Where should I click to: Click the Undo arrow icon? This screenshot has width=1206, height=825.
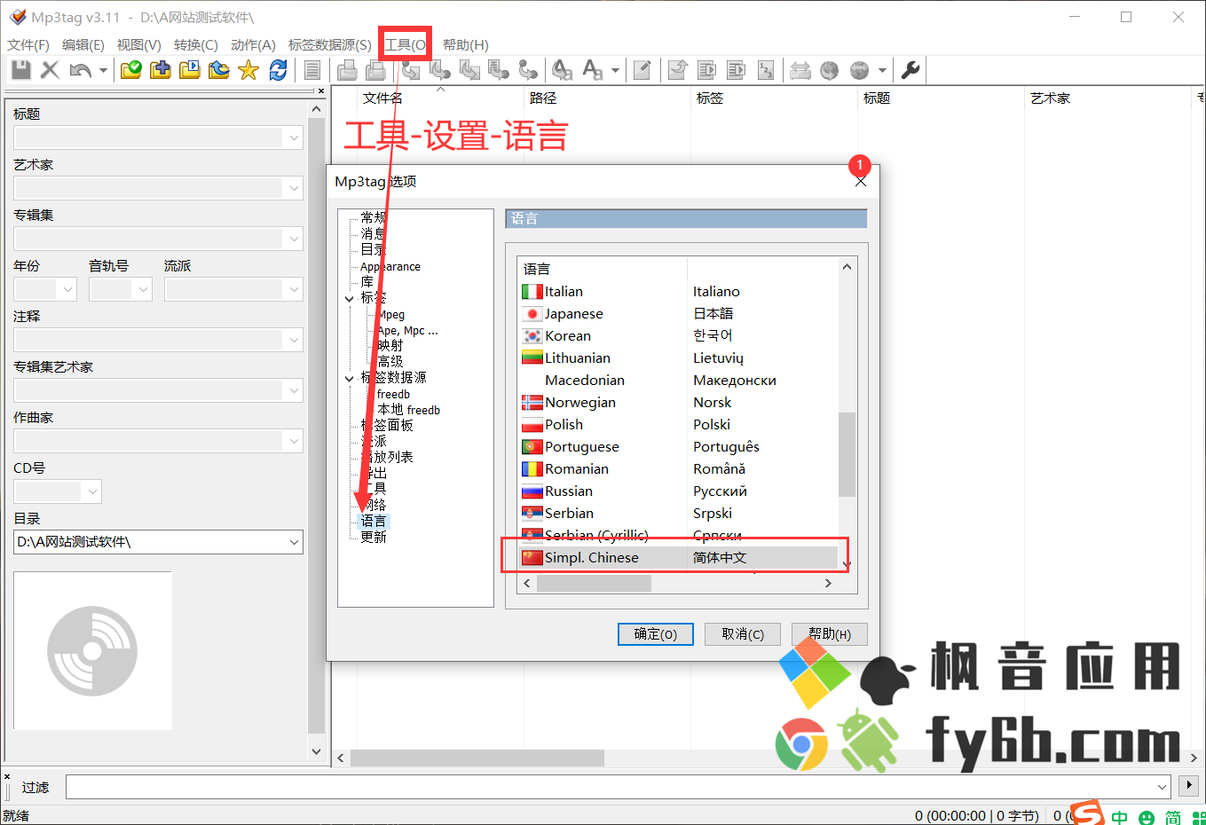(80, 70)
